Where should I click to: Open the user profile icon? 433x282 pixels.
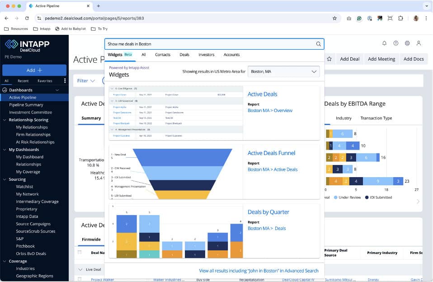click(x=419, y=43)
